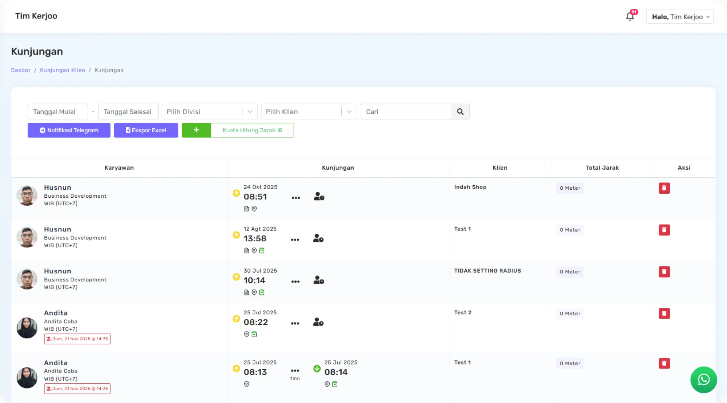
Task: Focus the Tanggal Mulai date field
Action: (58, 112)
